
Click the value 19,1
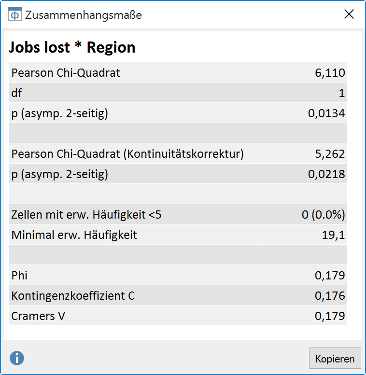(334, 235)
